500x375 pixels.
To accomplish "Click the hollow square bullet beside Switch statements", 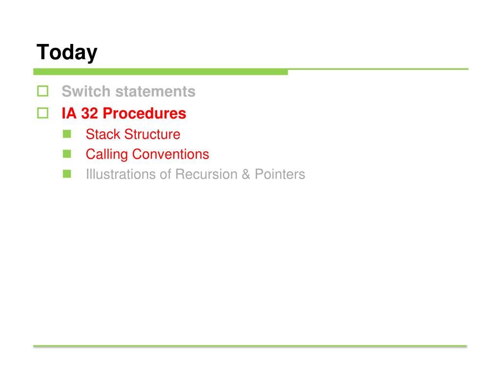I will pos(43,91).
